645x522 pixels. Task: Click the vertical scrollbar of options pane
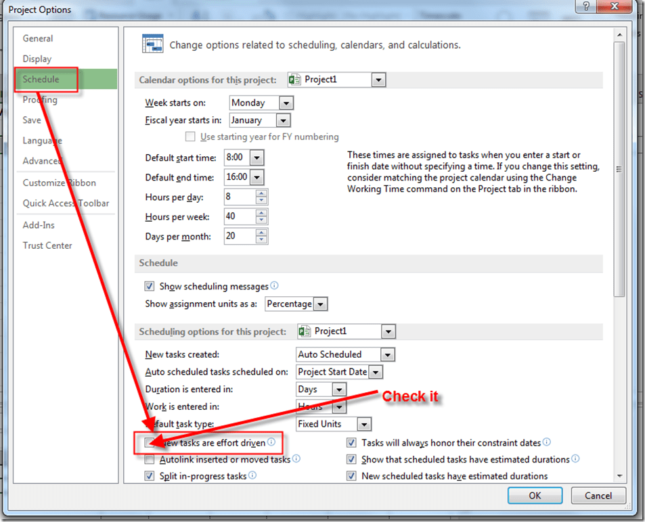(619, 169)
